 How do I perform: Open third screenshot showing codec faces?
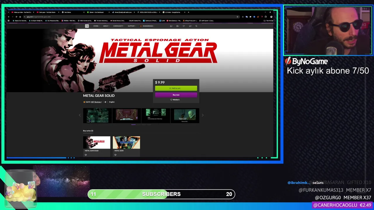[156, 116]
